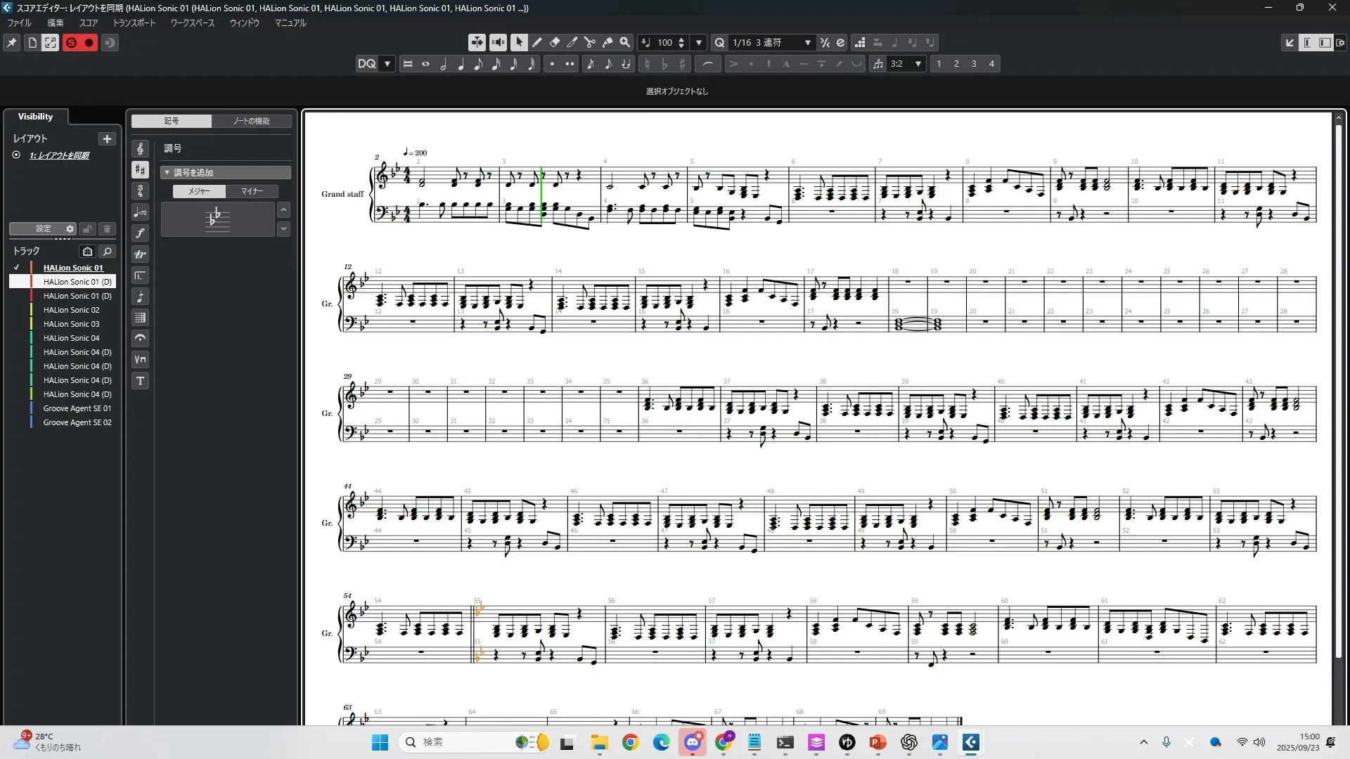
Task: Select the Zoom magnifier tool
Action: pos(624,43)
